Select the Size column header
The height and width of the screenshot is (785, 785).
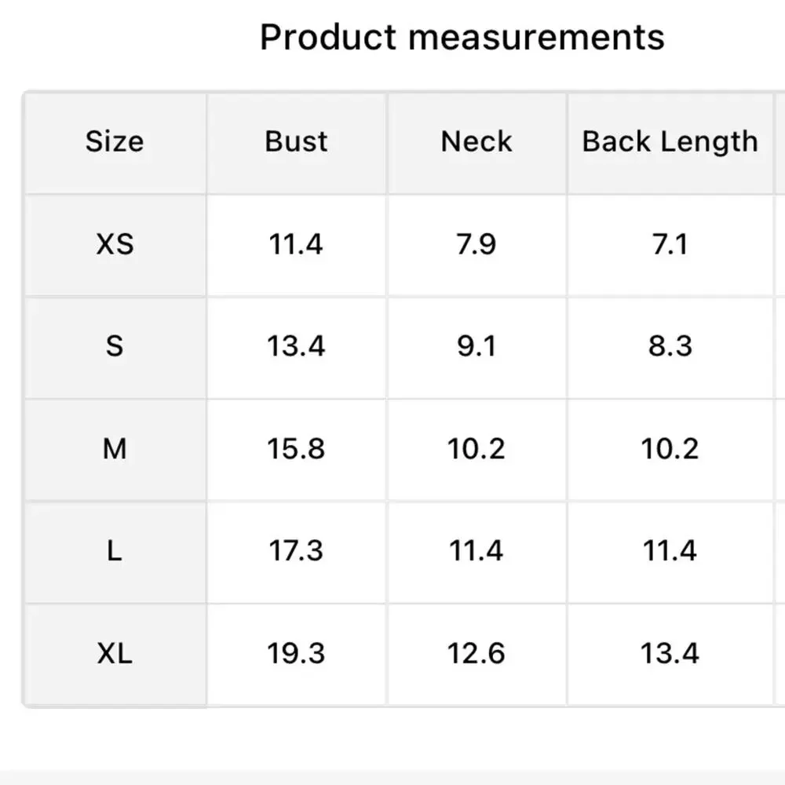115,141
